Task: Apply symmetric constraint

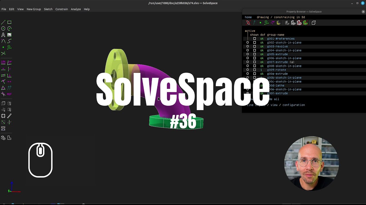Action: (x=9, y=81)
